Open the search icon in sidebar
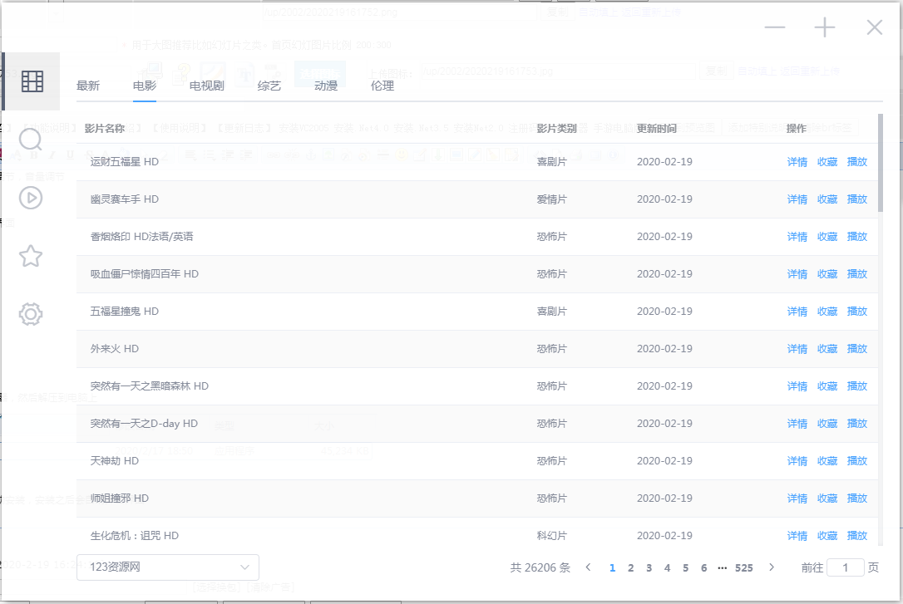Image resolution: width=903 pixels, height=604 pixels. (31, 140)
